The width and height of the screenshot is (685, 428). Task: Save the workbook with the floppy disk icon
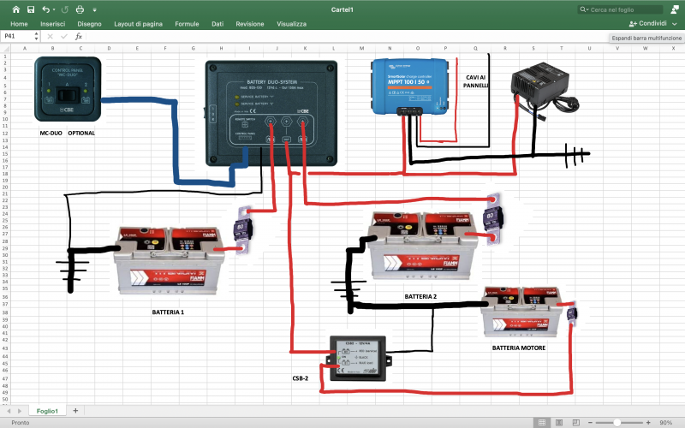coord(31,9)
